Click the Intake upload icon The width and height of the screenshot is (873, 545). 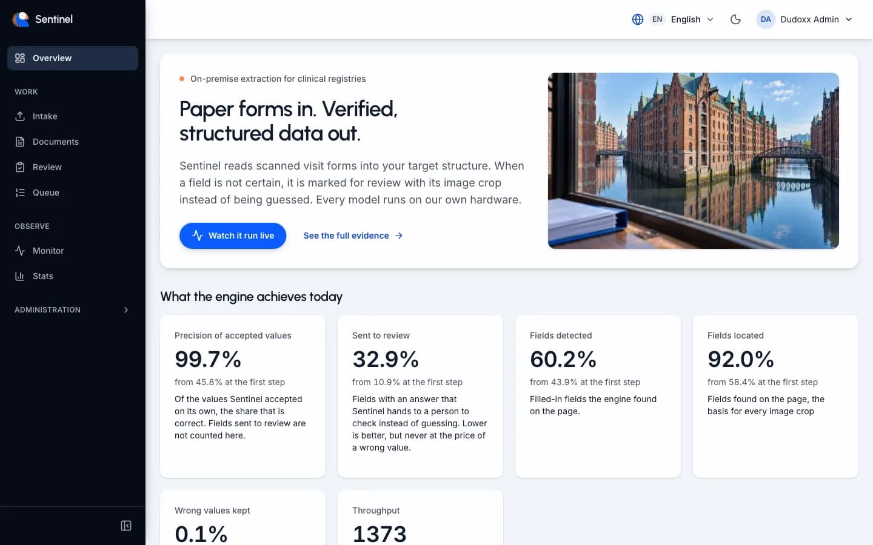pos(20,116)
